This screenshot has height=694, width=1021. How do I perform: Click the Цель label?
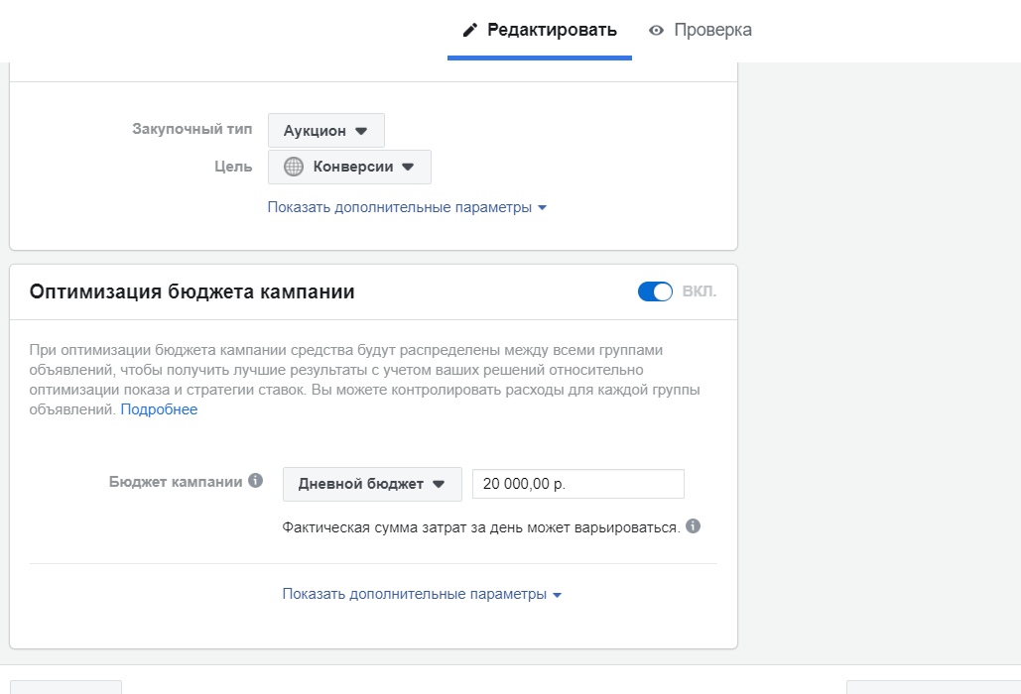tap(233, 167)
